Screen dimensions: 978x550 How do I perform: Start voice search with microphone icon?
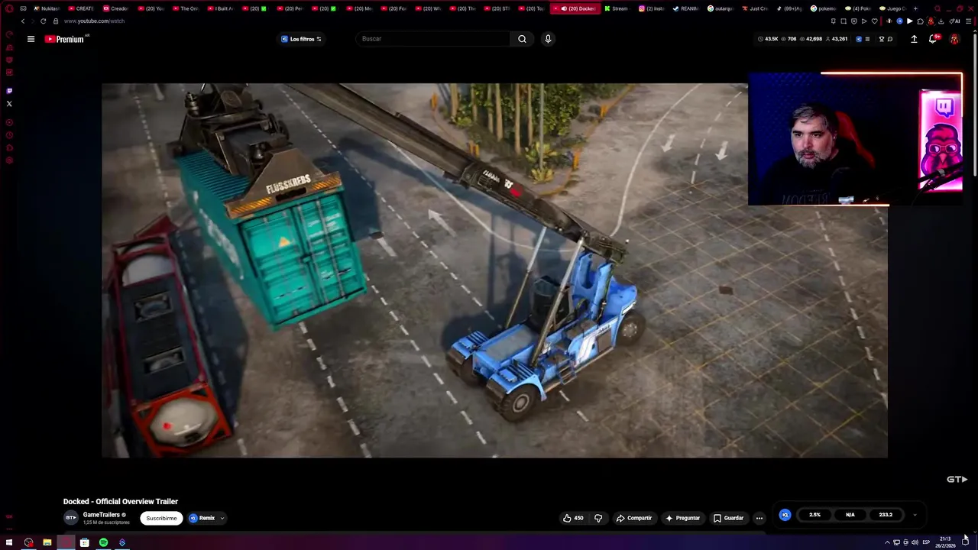coord(548,39)
